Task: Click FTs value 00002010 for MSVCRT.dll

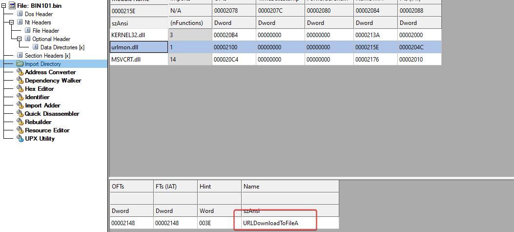Action: 420,60
